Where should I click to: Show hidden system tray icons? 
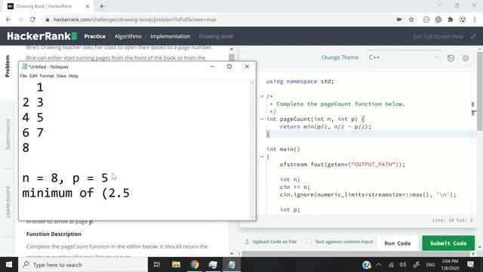(379, 264)
